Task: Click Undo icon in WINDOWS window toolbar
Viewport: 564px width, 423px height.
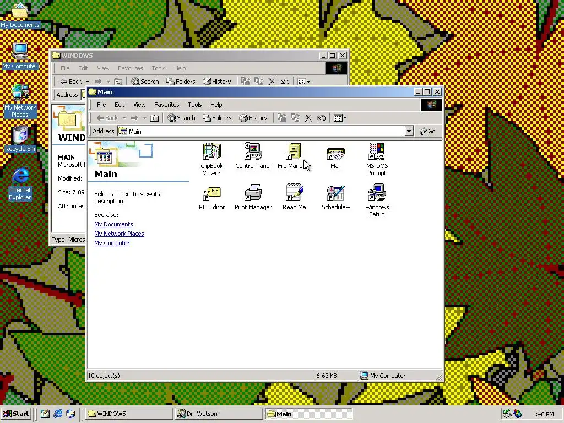Action: pyautogui.click(x=285, y=82)
